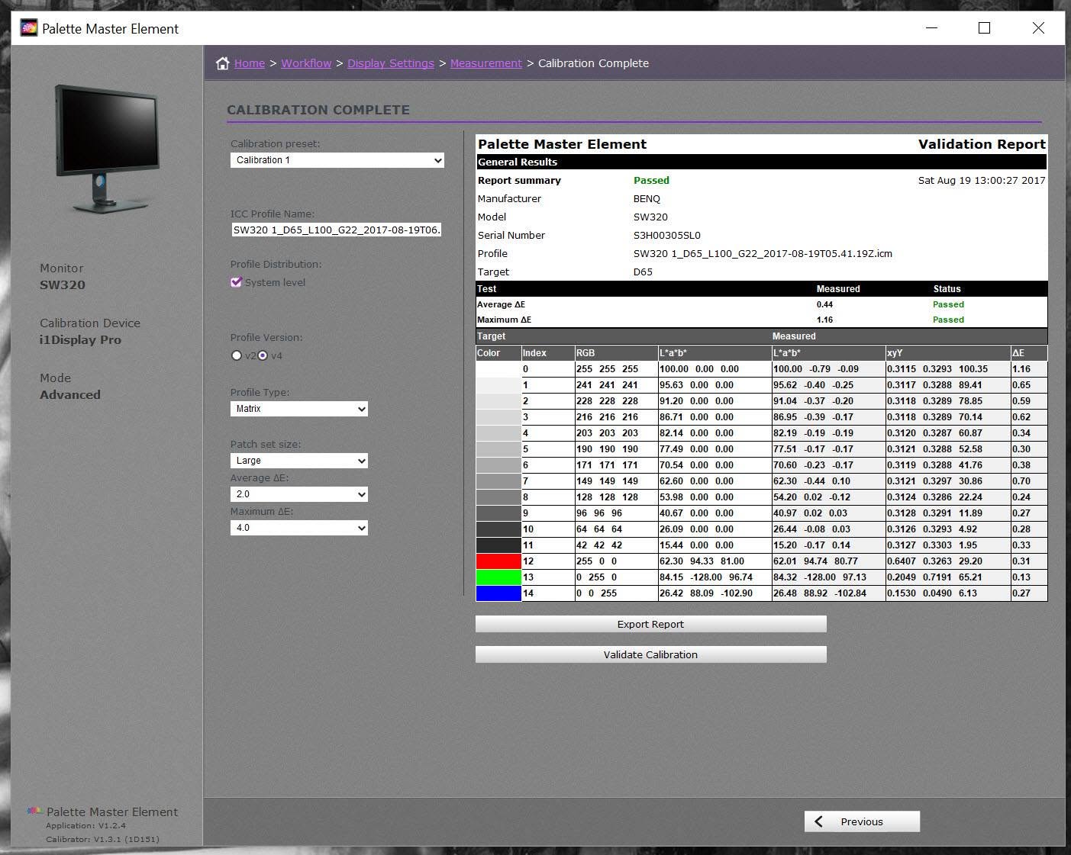Screen dimensions: 1071x855
Task: Click the Previous button
Action: (x=862, y=821)
